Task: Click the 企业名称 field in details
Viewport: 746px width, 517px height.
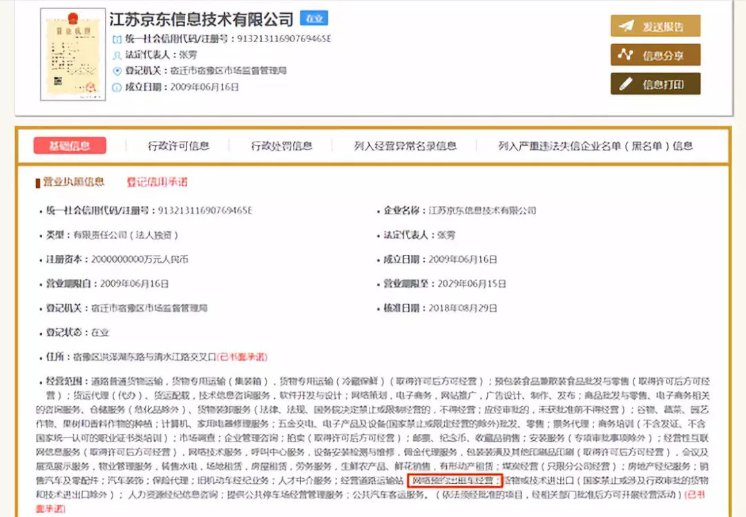Action: (x=459, y=210)
